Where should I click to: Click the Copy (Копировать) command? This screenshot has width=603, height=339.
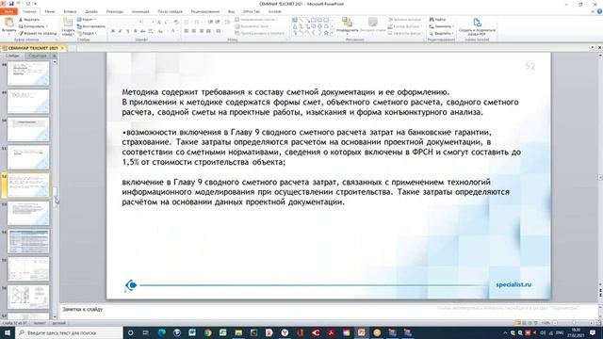click(33, 26)
